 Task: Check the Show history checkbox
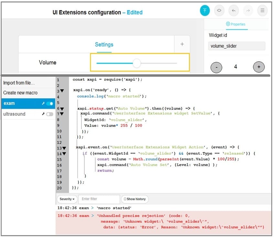(x=125, y=199)
